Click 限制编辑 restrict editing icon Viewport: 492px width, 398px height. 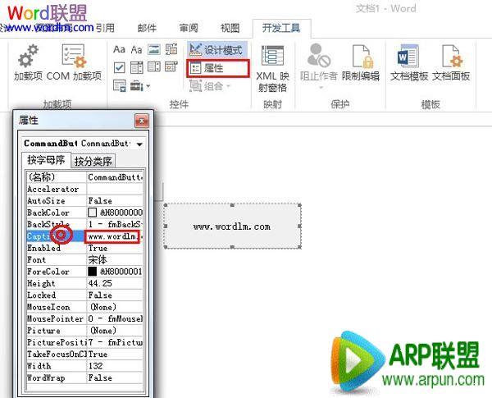point(361,63)
